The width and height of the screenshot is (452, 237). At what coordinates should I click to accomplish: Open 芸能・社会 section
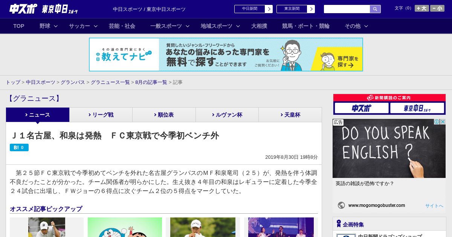(x=122, y=26)
